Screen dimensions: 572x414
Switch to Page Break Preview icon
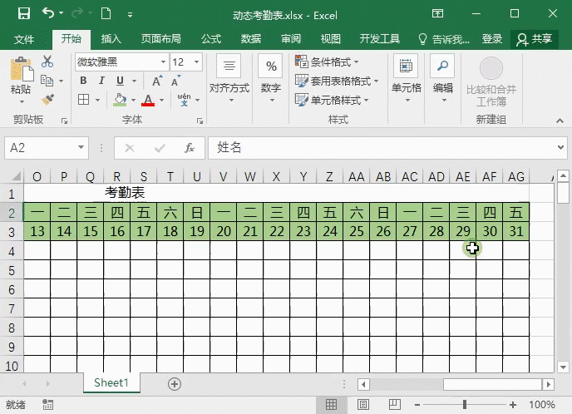coord(394,405)
